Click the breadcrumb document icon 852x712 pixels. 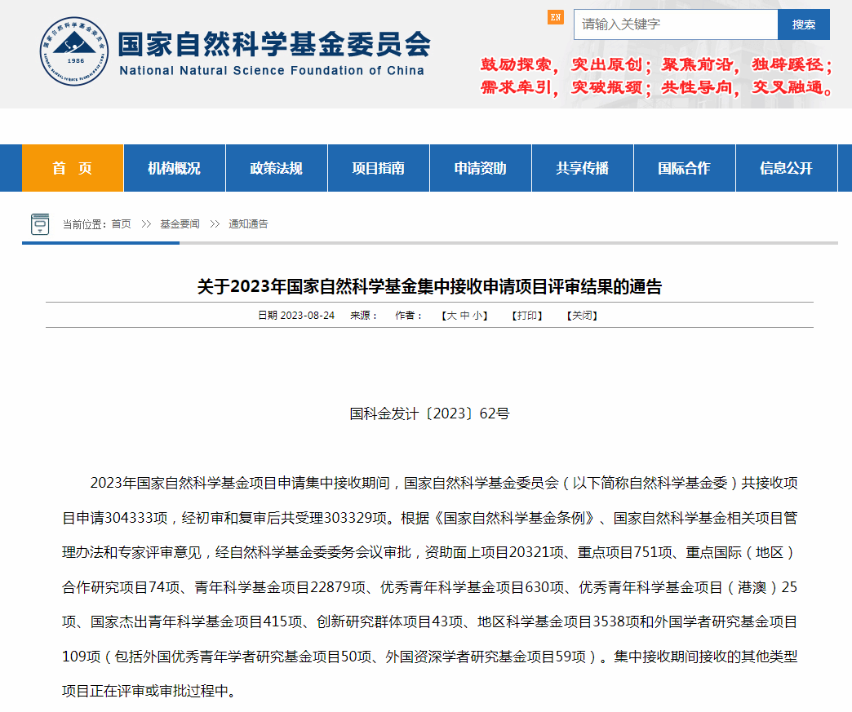[39, 223]
